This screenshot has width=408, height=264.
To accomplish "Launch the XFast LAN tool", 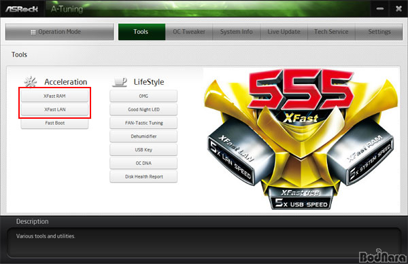I will [54, 109].
